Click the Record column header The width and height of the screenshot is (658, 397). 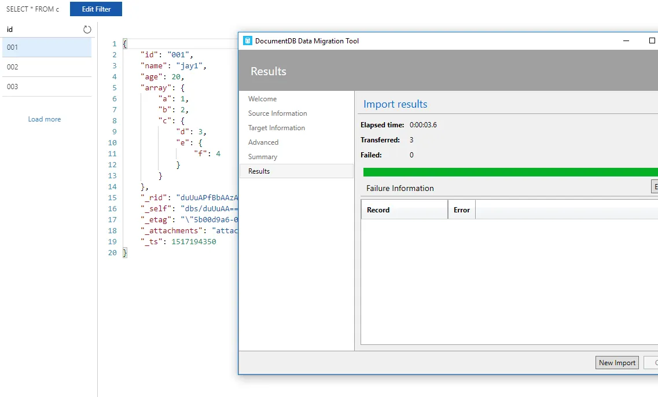[x=404, y=210]
